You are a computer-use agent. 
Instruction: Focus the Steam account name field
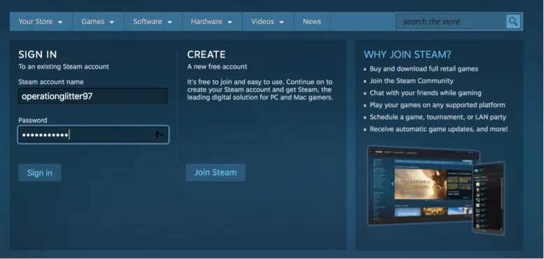coord(93,96)
